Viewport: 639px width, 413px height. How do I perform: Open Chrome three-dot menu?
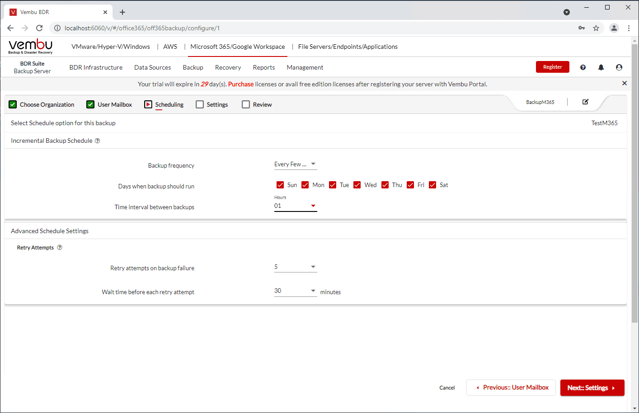[629, 28]
